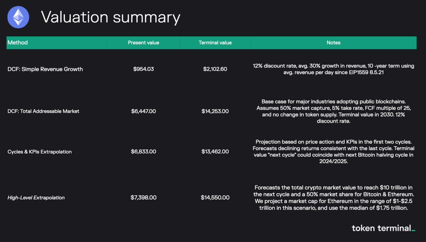
Task: Select the Valuation summary title
Action: coord(110,17)
